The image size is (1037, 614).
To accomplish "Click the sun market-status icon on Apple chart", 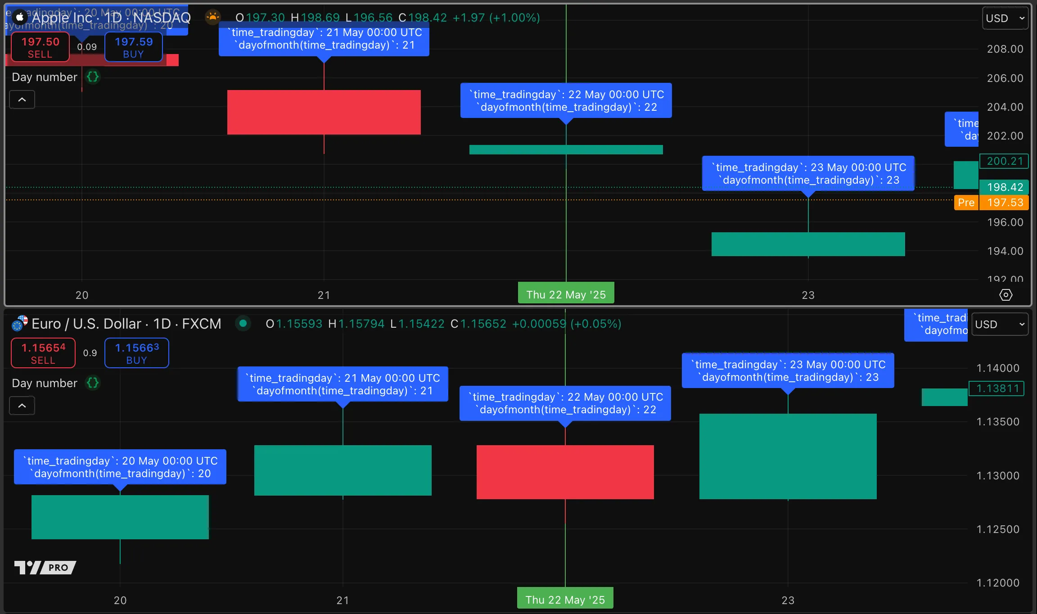I will pyautogui.click(x=212, y=18).
